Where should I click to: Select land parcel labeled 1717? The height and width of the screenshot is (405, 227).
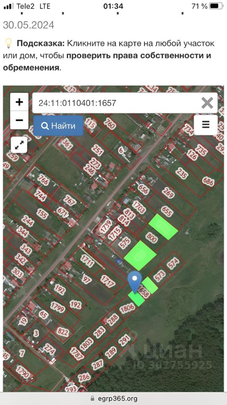pos(107,281)
